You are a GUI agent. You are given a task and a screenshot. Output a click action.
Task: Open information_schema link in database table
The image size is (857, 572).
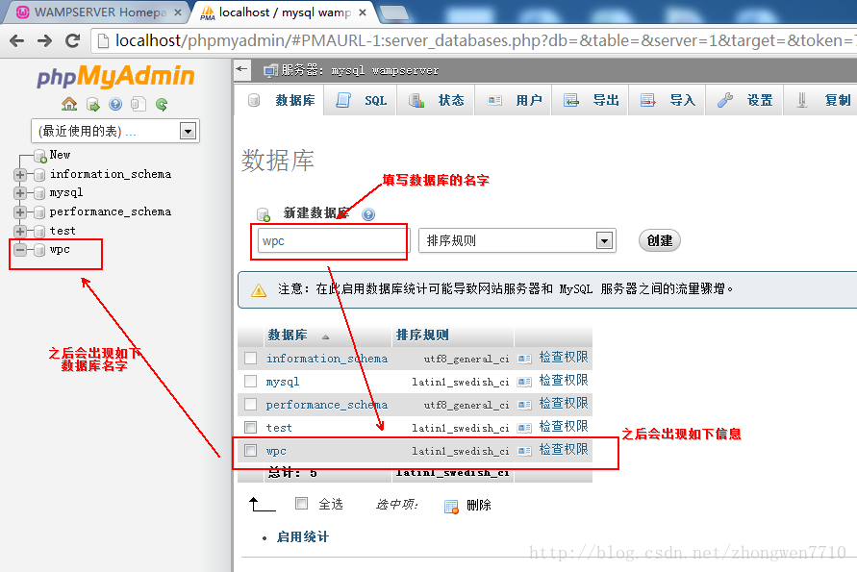click(327, 359)
